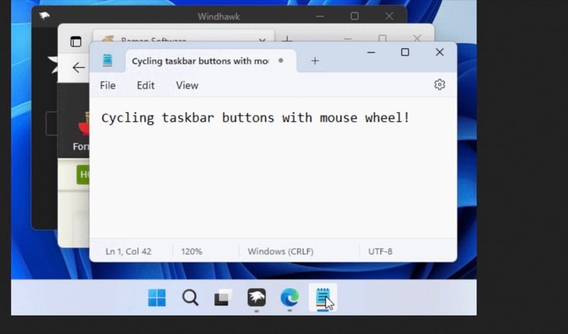568x334 pixels.
Task: Close the unsaved Notepad tab via dot
Action: click(280, 60)
